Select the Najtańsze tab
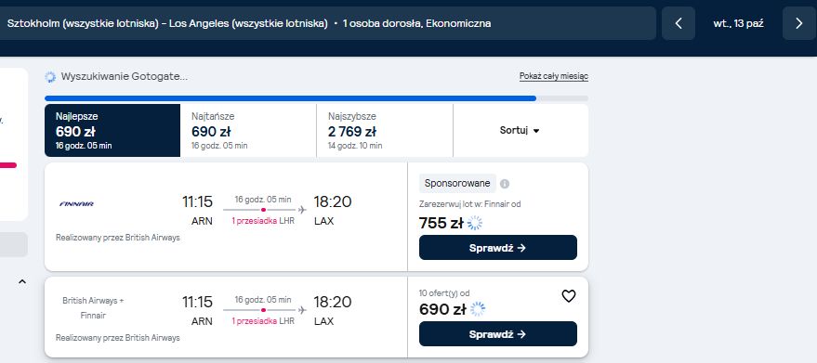This screenshot has width=817, height=363. pyautogui.click(x=248, y=130)
